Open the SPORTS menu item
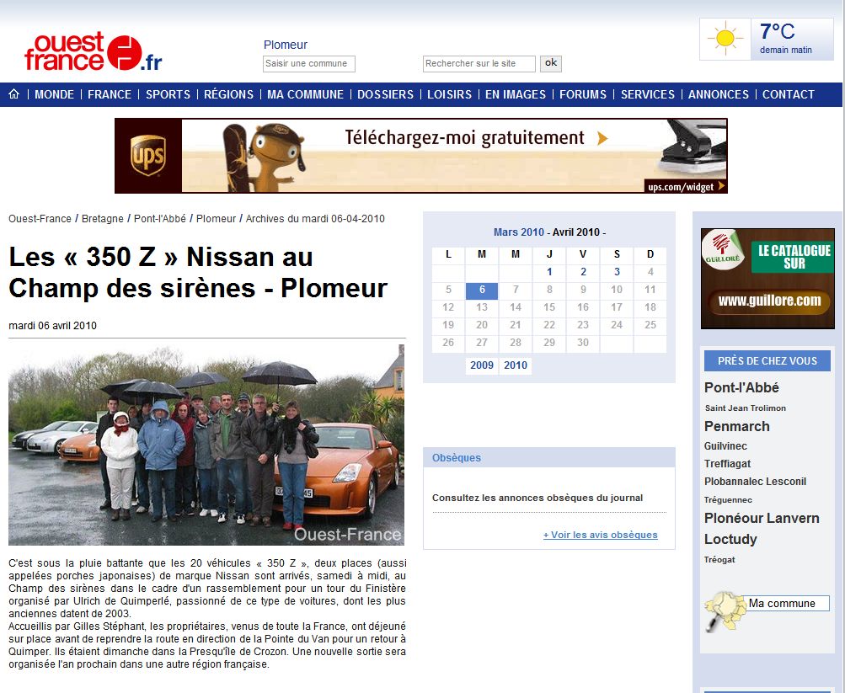845x693 pixels. [x=168, y=94]
